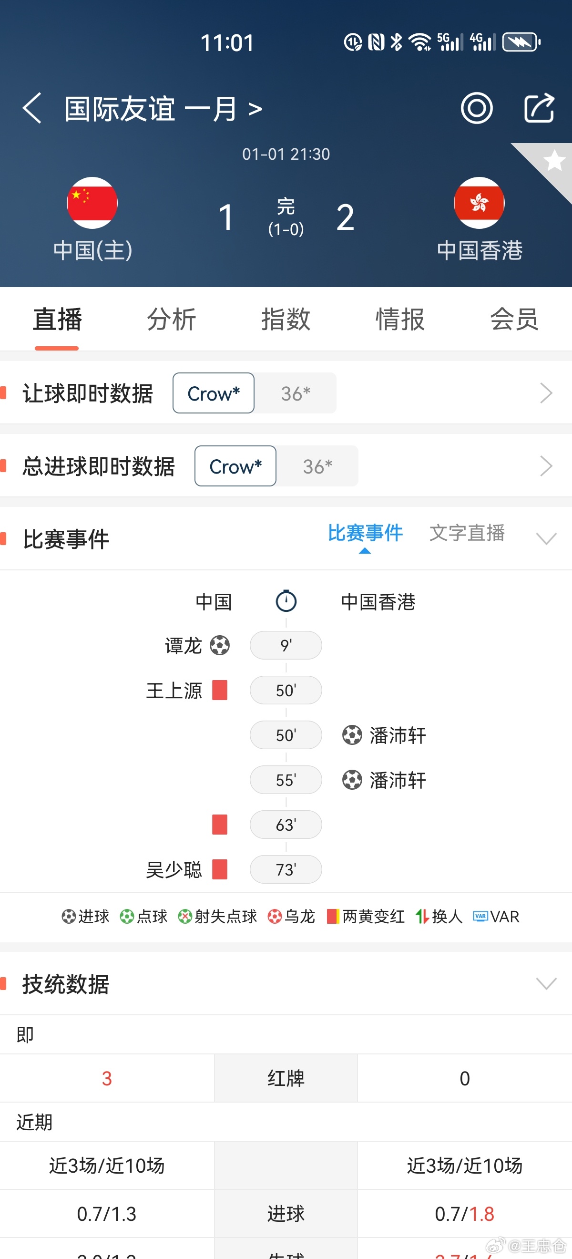
Task: Open the 国际友谊 一月 league link
Action: click(163, 109)
